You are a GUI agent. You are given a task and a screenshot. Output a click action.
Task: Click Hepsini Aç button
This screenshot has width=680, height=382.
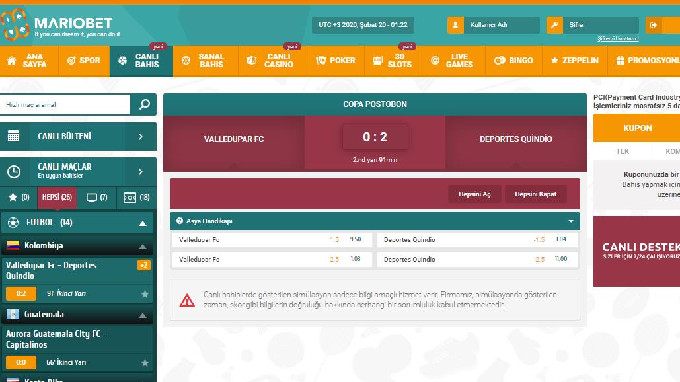coord(474,194)
